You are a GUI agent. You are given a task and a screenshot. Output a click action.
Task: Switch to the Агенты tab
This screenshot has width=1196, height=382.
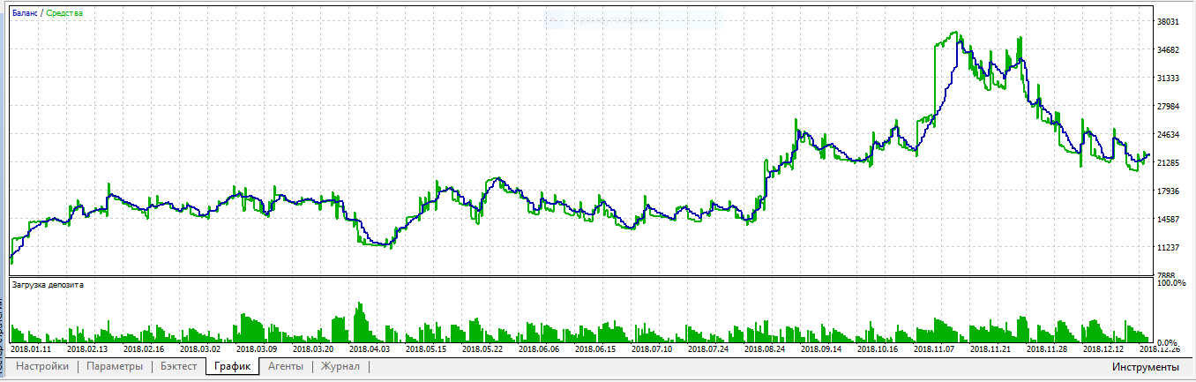pyautogui.click(x=286, y=367)
